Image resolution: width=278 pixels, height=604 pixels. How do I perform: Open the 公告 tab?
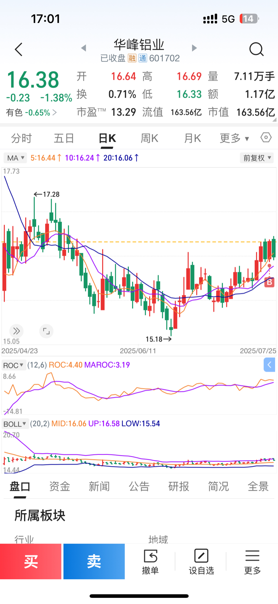[x=139, y=486]
